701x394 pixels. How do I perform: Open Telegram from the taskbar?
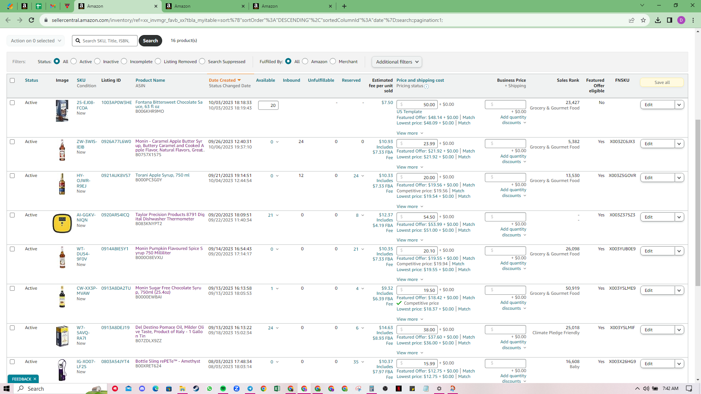pos(250,389)
